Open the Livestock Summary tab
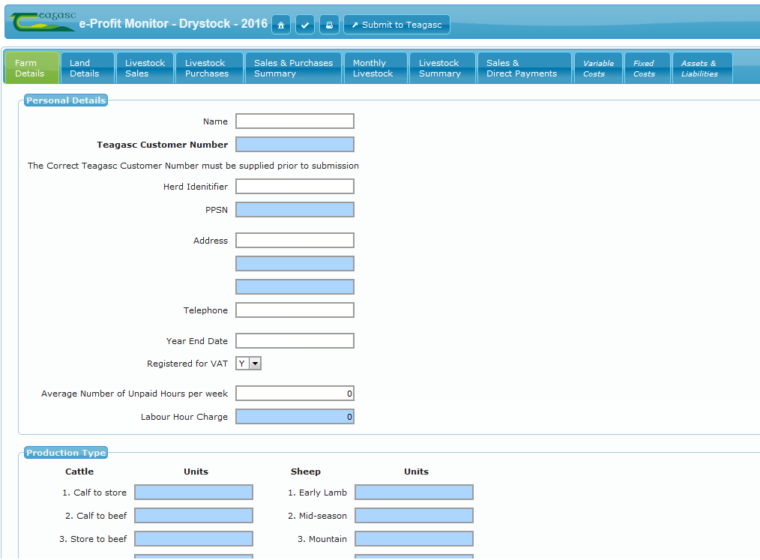The height and width of the screenshot is (560, 760). point(442,68)
